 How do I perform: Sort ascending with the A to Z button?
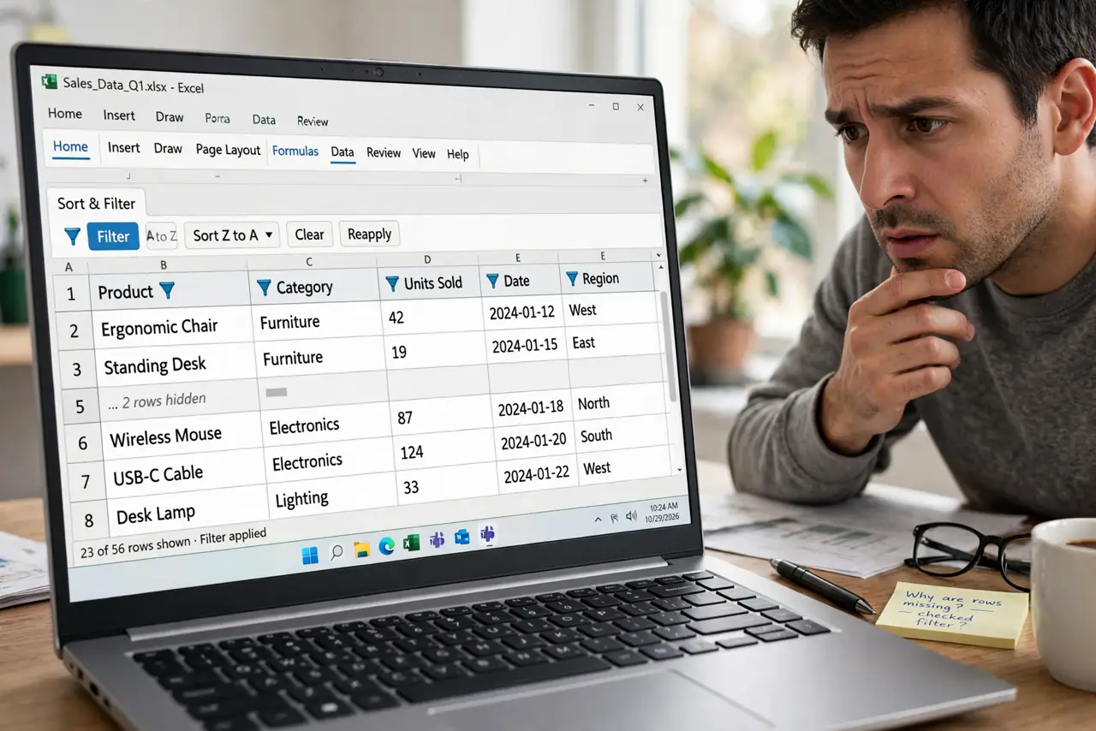(x=161, y=235)
